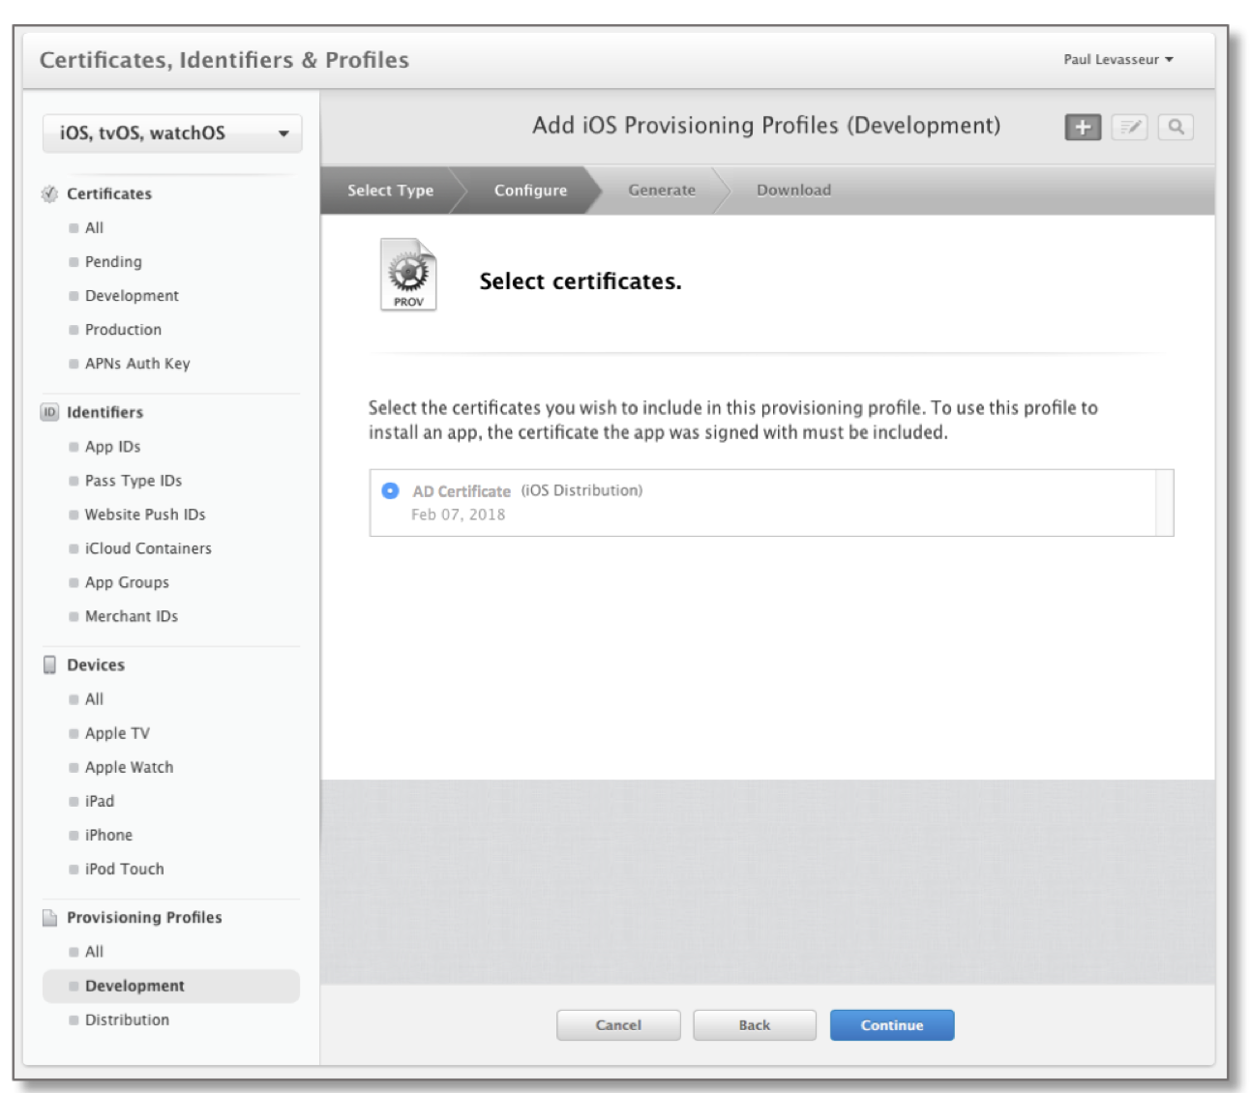Viewport: 1251px width, 1093px height.
Task: Select APNs Auth Key under Certificates
Action: (137, 364)
